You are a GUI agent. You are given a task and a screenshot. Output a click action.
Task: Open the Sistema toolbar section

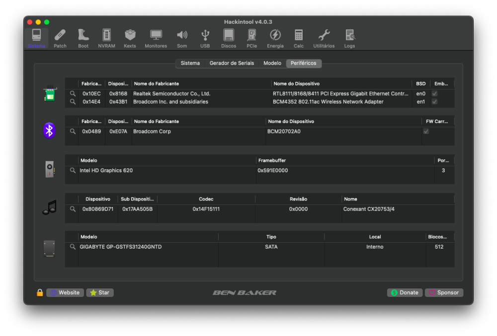tap(36, 38)
